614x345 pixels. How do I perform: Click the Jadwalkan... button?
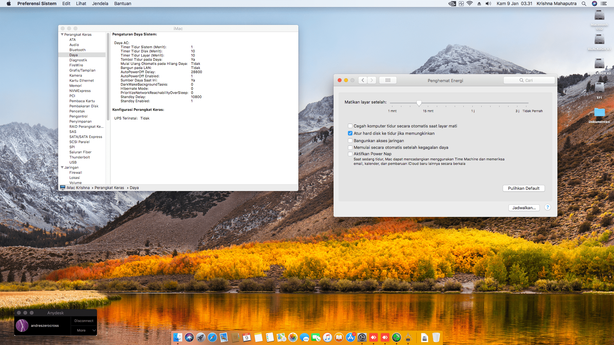tap(524, 208)
